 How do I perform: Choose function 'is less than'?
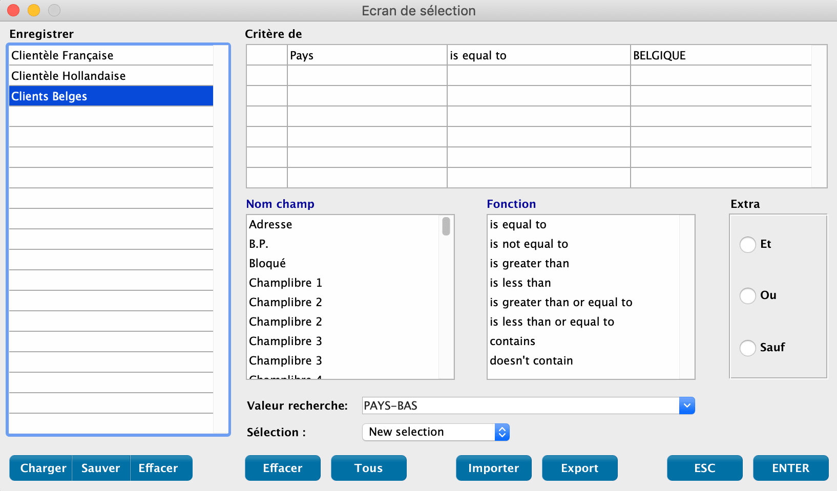[x=583, y=283]
